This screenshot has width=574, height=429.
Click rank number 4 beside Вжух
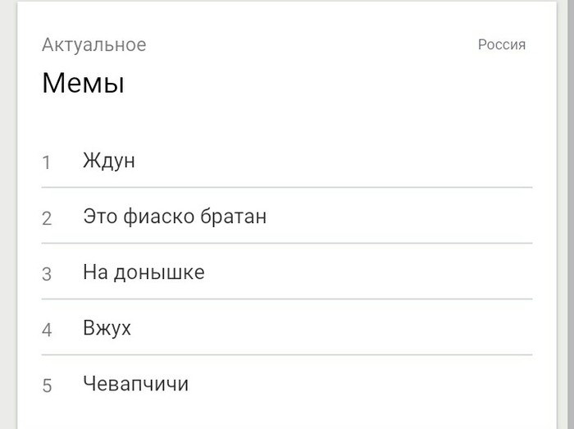(x=47, y=330)
